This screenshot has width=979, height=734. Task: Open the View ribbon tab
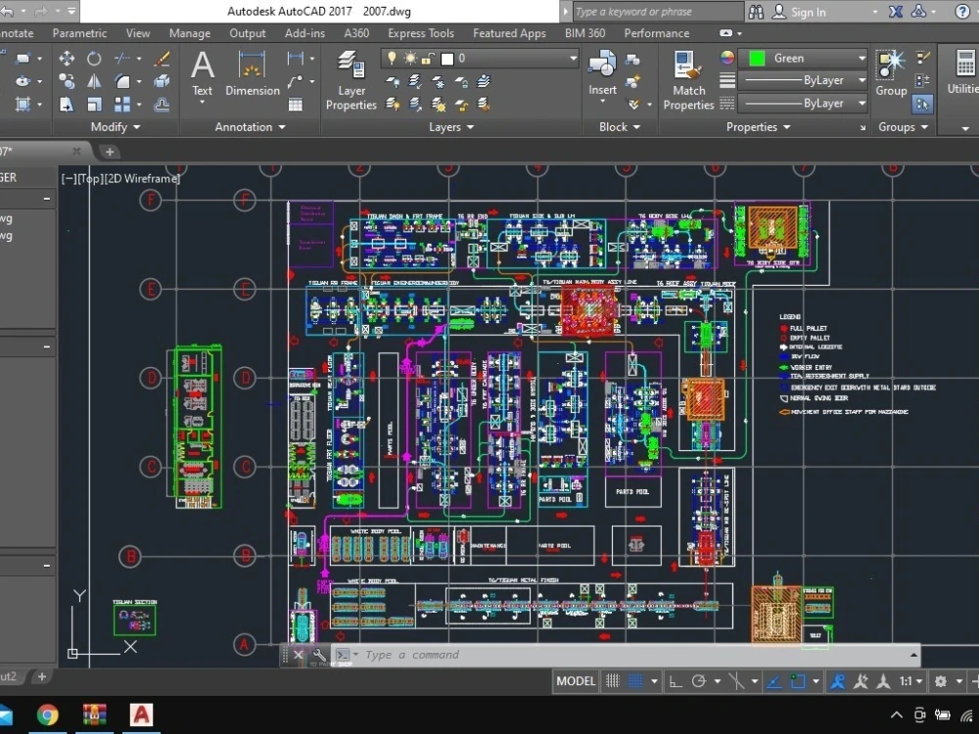(138, 33)
